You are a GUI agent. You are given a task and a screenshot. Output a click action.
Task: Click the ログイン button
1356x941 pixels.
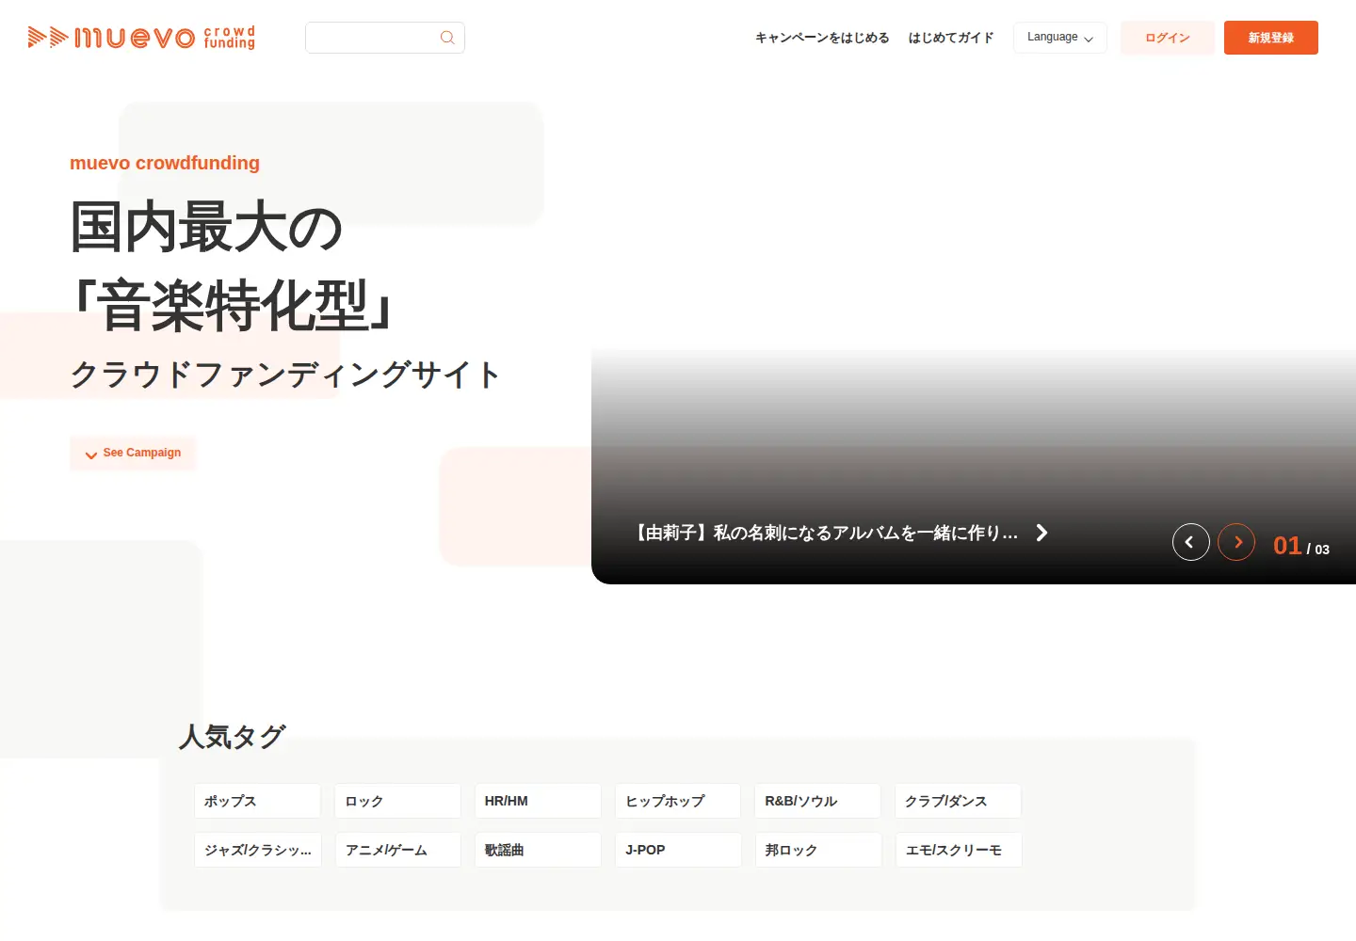[x=1168, y=38]
